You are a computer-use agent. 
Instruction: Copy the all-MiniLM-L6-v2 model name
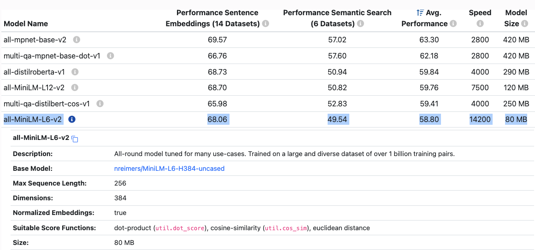coord(75,139)
